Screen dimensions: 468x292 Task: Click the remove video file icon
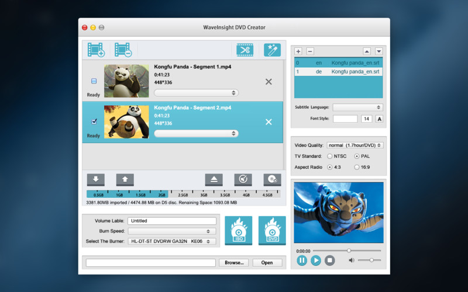(123, 50)
